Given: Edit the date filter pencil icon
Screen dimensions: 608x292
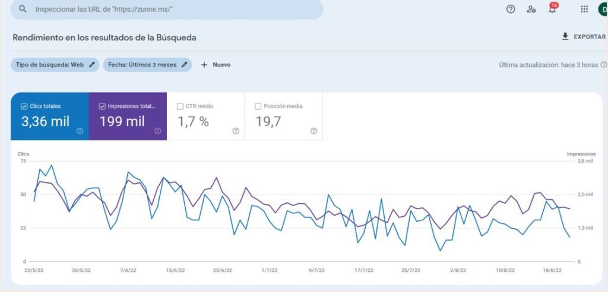Looking at the screenshot, I should (x=185, y=65).
